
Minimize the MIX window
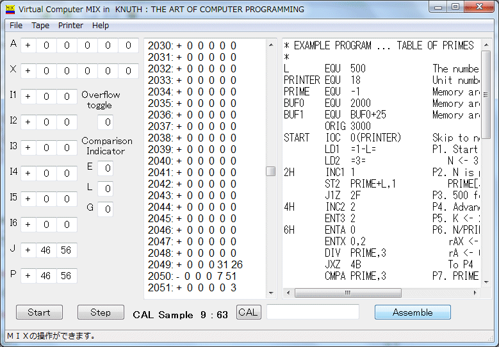(438, 7)
